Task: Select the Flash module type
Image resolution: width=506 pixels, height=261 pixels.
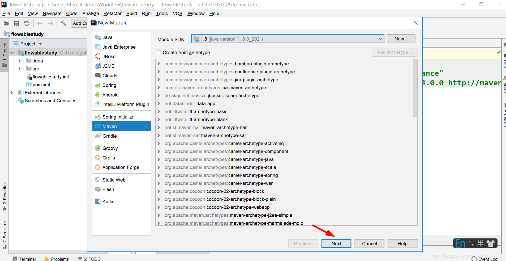Action: point(122,190)
